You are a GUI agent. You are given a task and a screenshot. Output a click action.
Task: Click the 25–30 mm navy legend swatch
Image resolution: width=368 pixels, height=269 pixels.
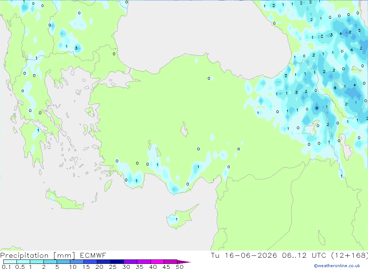tap(117, 262)
